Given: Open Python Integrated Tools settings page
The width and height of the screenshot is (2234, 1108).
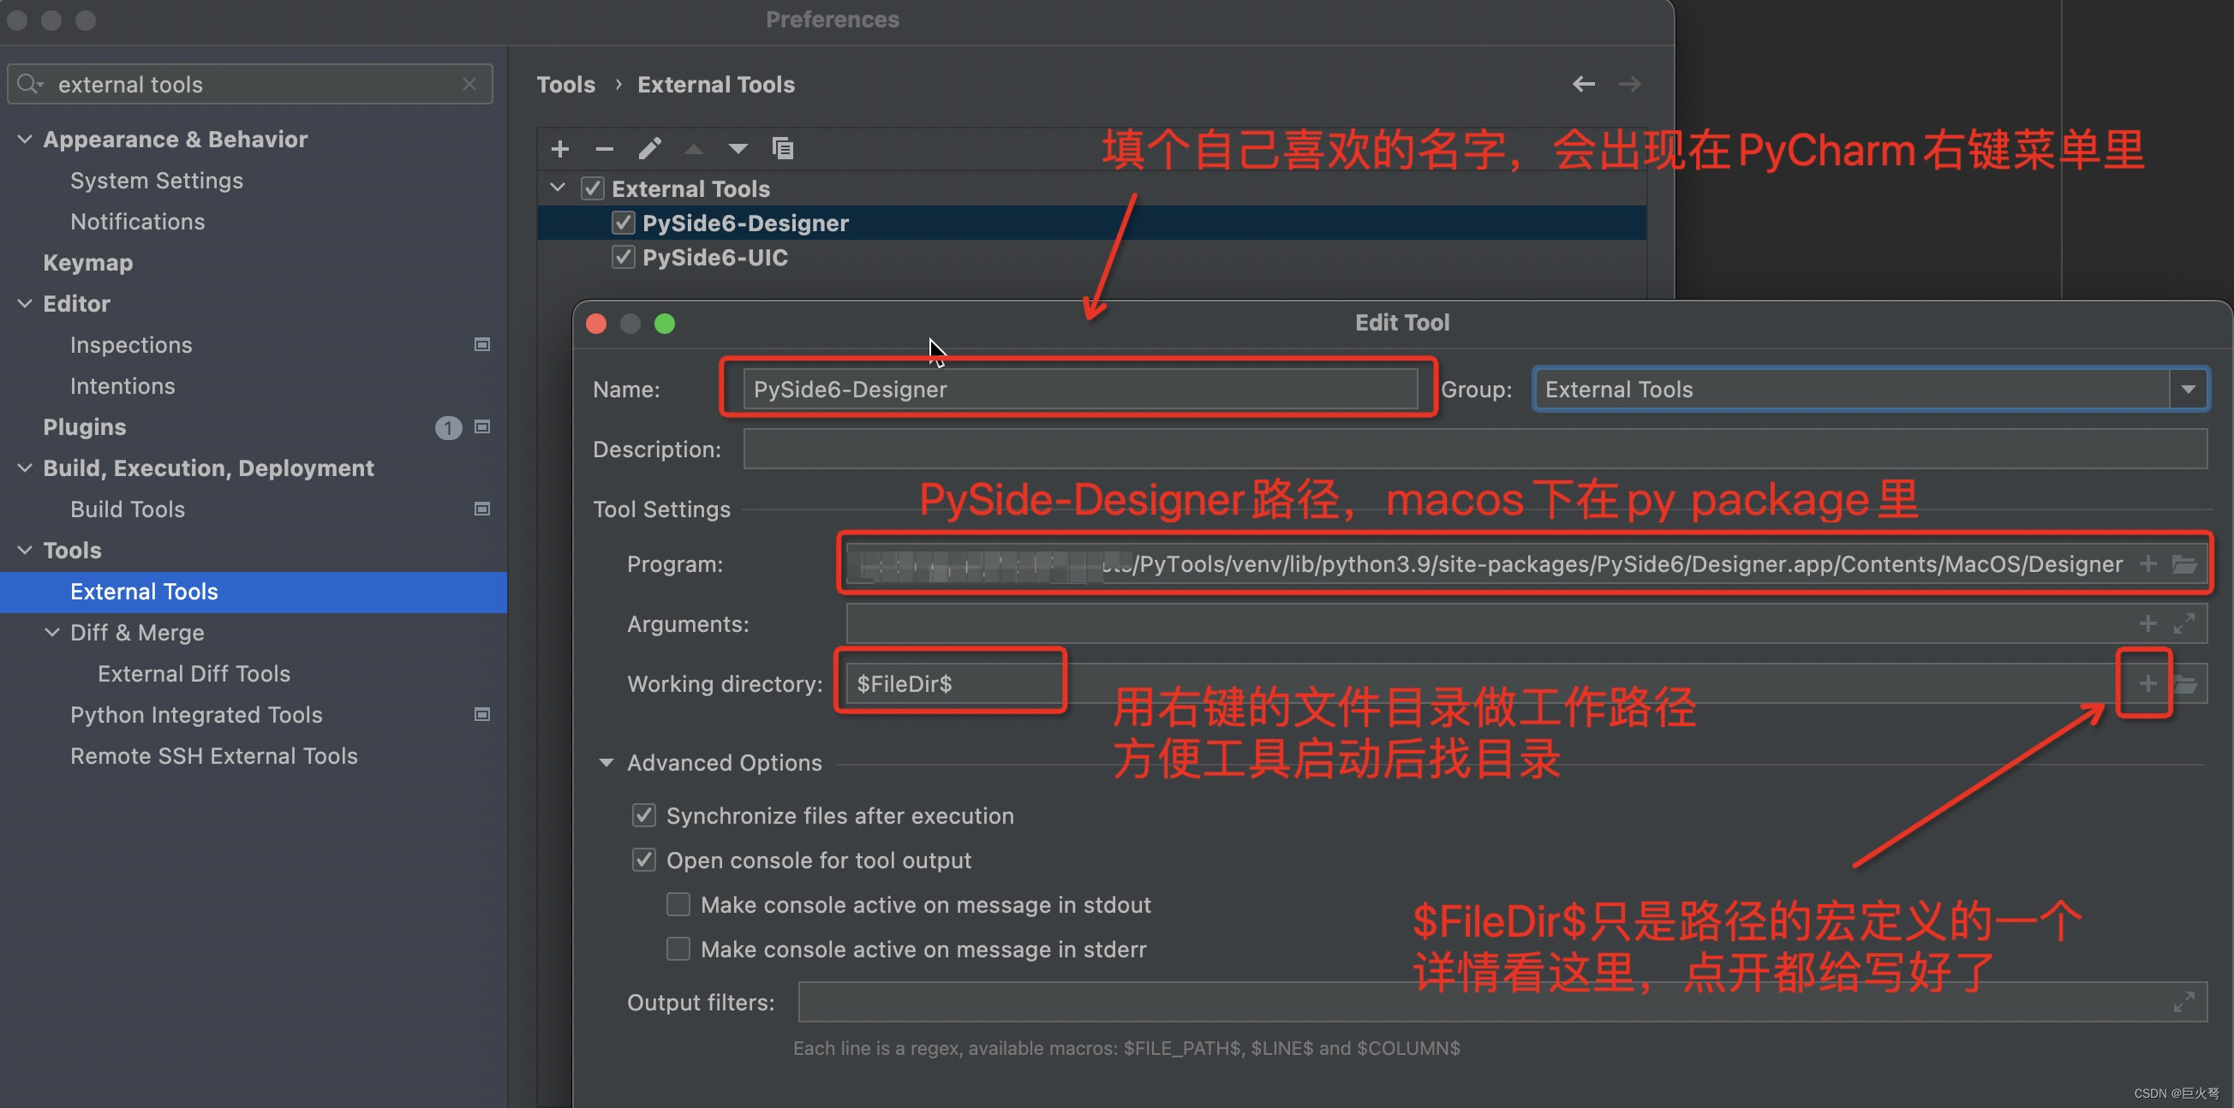Looking at the screenshot, I should pyautogui.click(x=196, y=715).
